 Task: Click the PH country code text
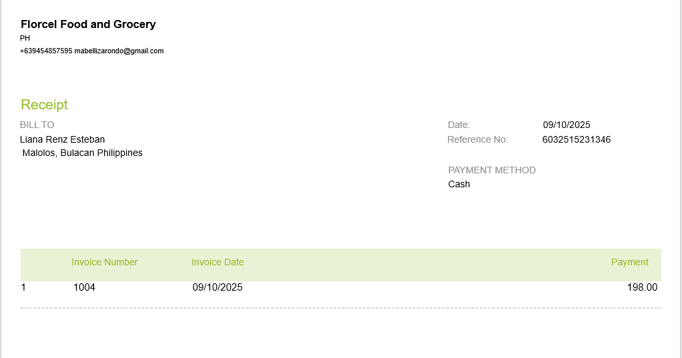pyautogui.click(x=25, y=38)
